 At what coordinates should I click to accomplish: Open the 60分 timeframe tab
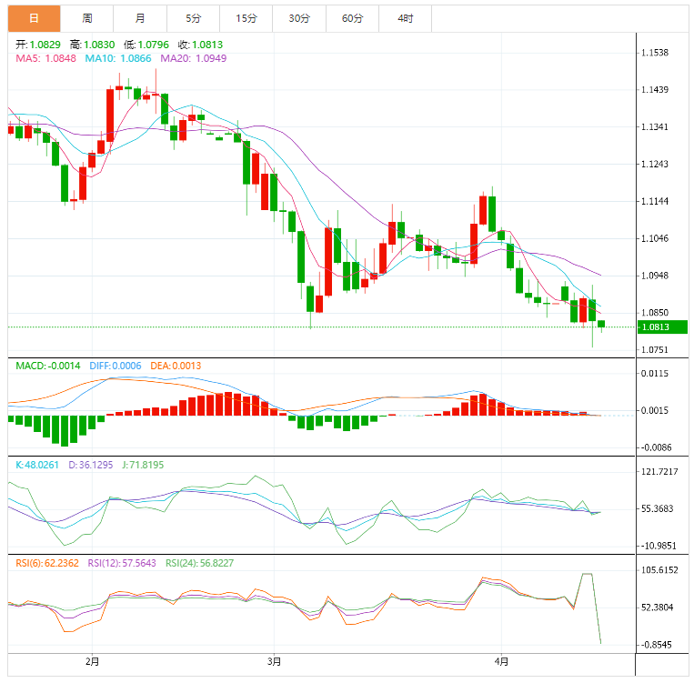click(x=352, y=18)
